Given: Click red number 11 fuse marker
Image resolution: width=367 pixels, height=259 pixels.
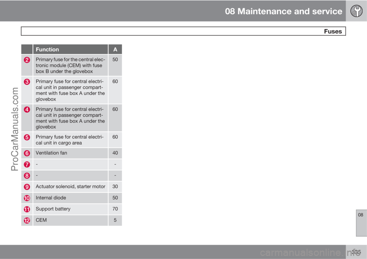Looking at the screenshot, I should (x=27, y=209).
